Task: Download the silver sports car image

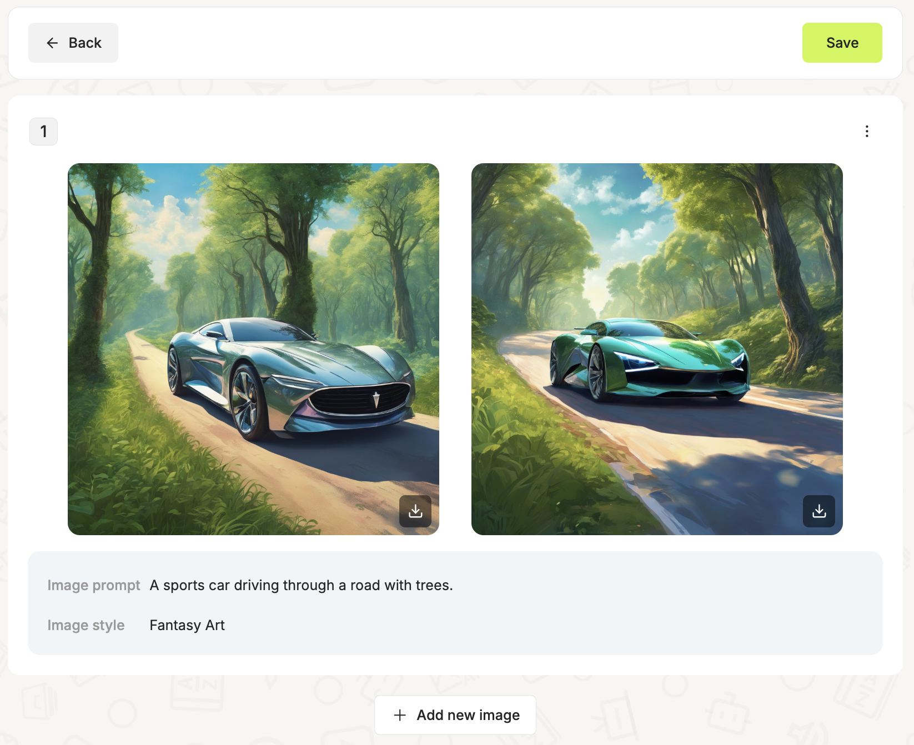Action: 415,511
